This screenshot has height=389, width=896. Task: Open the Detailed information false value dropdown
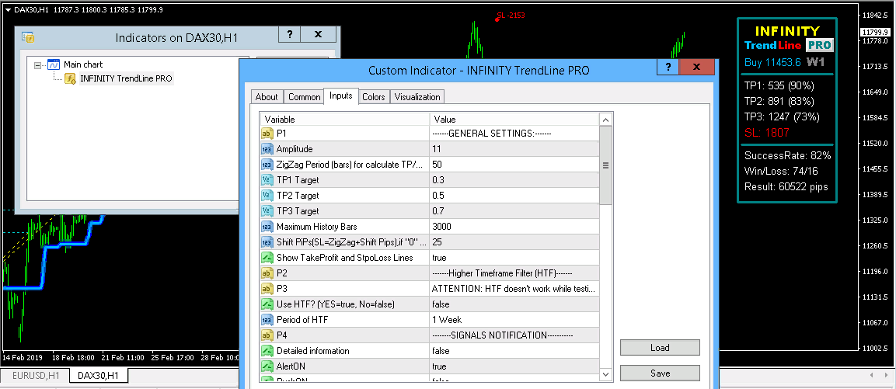coord(514,351)
